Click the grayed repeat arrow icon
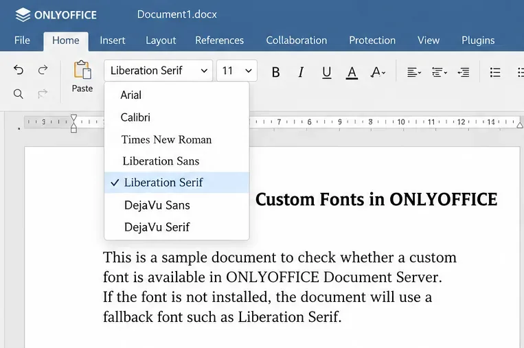The width and height of the screenshot is (524, 348). 43,94
